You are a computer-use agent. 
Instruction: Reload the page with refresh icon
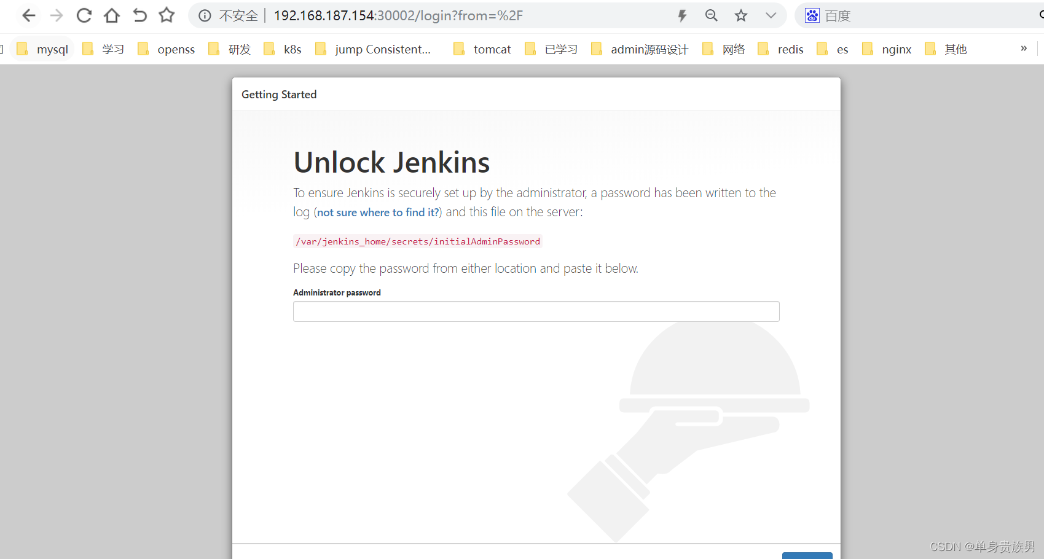[x=84, y=15]
